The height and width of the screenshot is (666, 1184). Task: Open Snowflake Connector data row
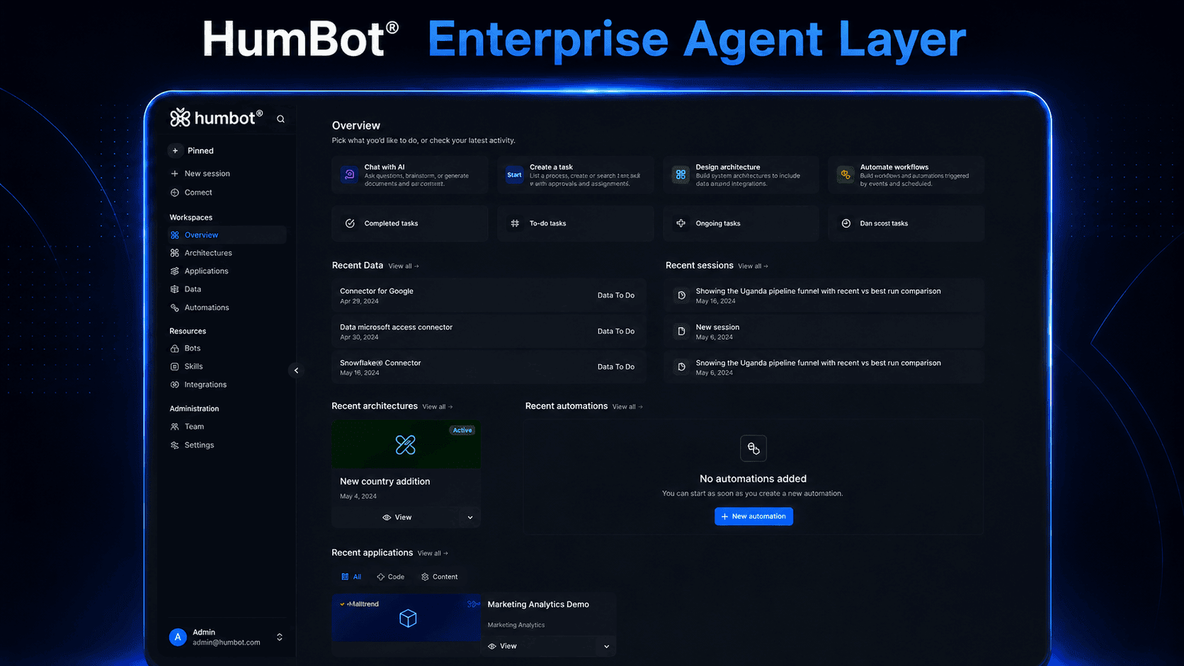tap(489, 367)
